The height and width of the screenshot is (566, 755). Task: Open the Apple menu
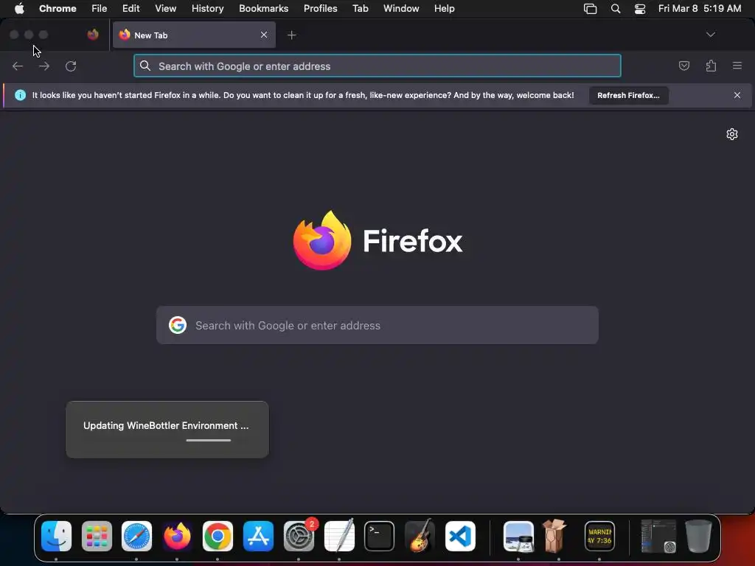pyautogui.click(x=19, y=8)
